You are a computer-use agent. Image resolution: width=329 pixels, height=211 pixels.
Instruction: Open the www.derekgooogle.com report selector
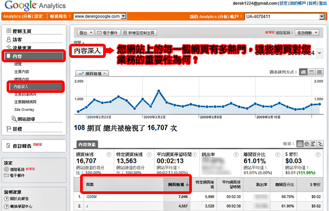point(99,16)
